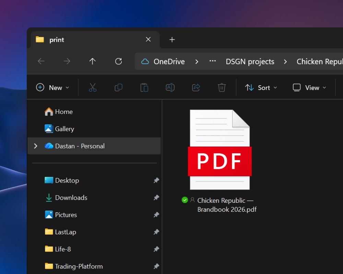Click the pin icon next to Desktop
Viewport: 343px width, 274px height.
pyautogui.click(x=156, y=180)
